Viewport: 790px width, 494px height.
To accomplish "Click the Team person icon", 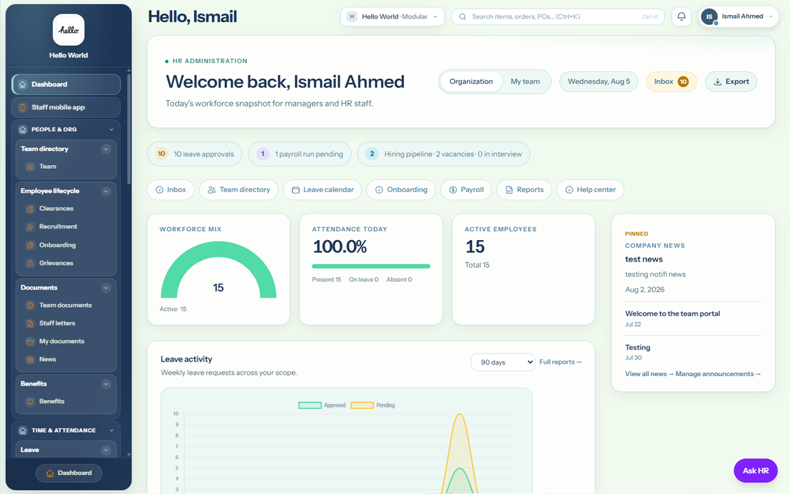I will pyautogui.click(x=30, y=167).
